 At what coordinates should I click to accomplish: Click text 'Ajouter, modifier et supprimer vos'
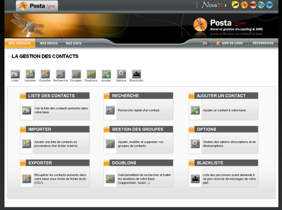tap(140, 142)
